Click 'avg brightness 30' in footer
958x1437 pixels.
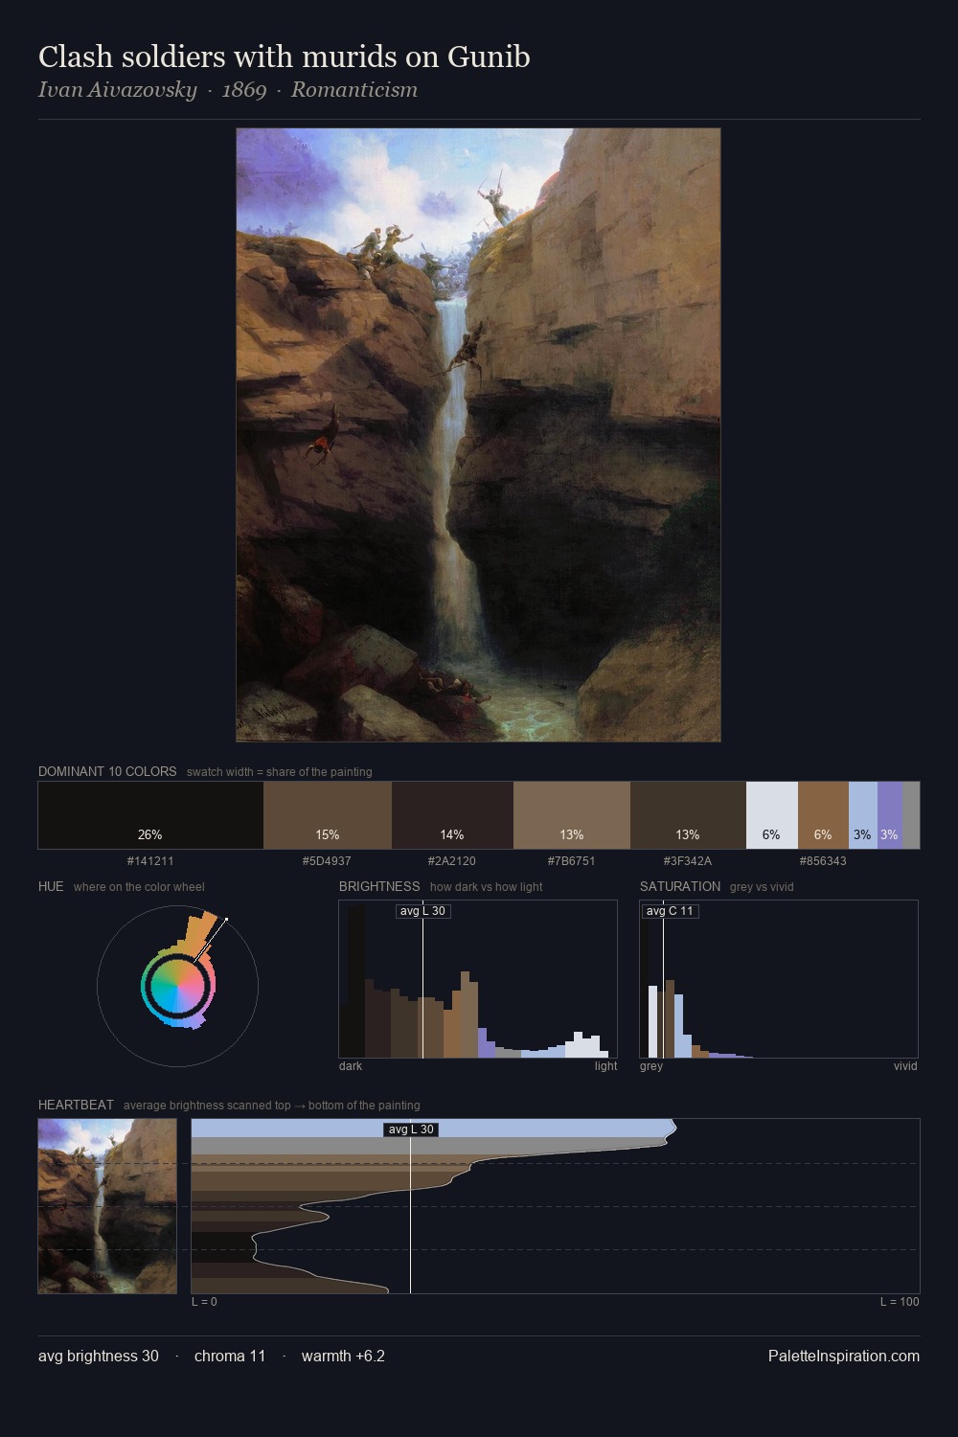(99, 1356)
